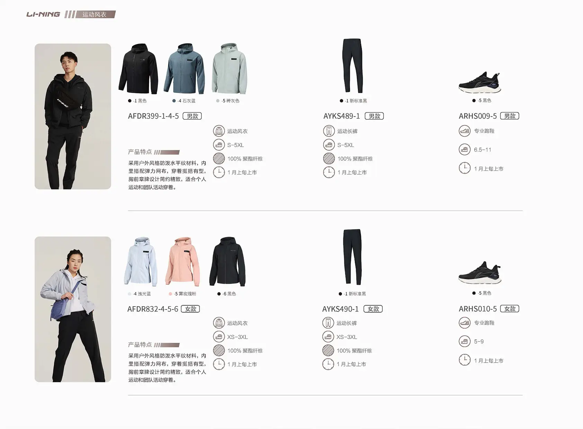Click the fabric texture icon beside 100% 聚酯纤维 for AFDR399
Image resolution: width=583 pixels, height=429 pixels.
point(219,158)
